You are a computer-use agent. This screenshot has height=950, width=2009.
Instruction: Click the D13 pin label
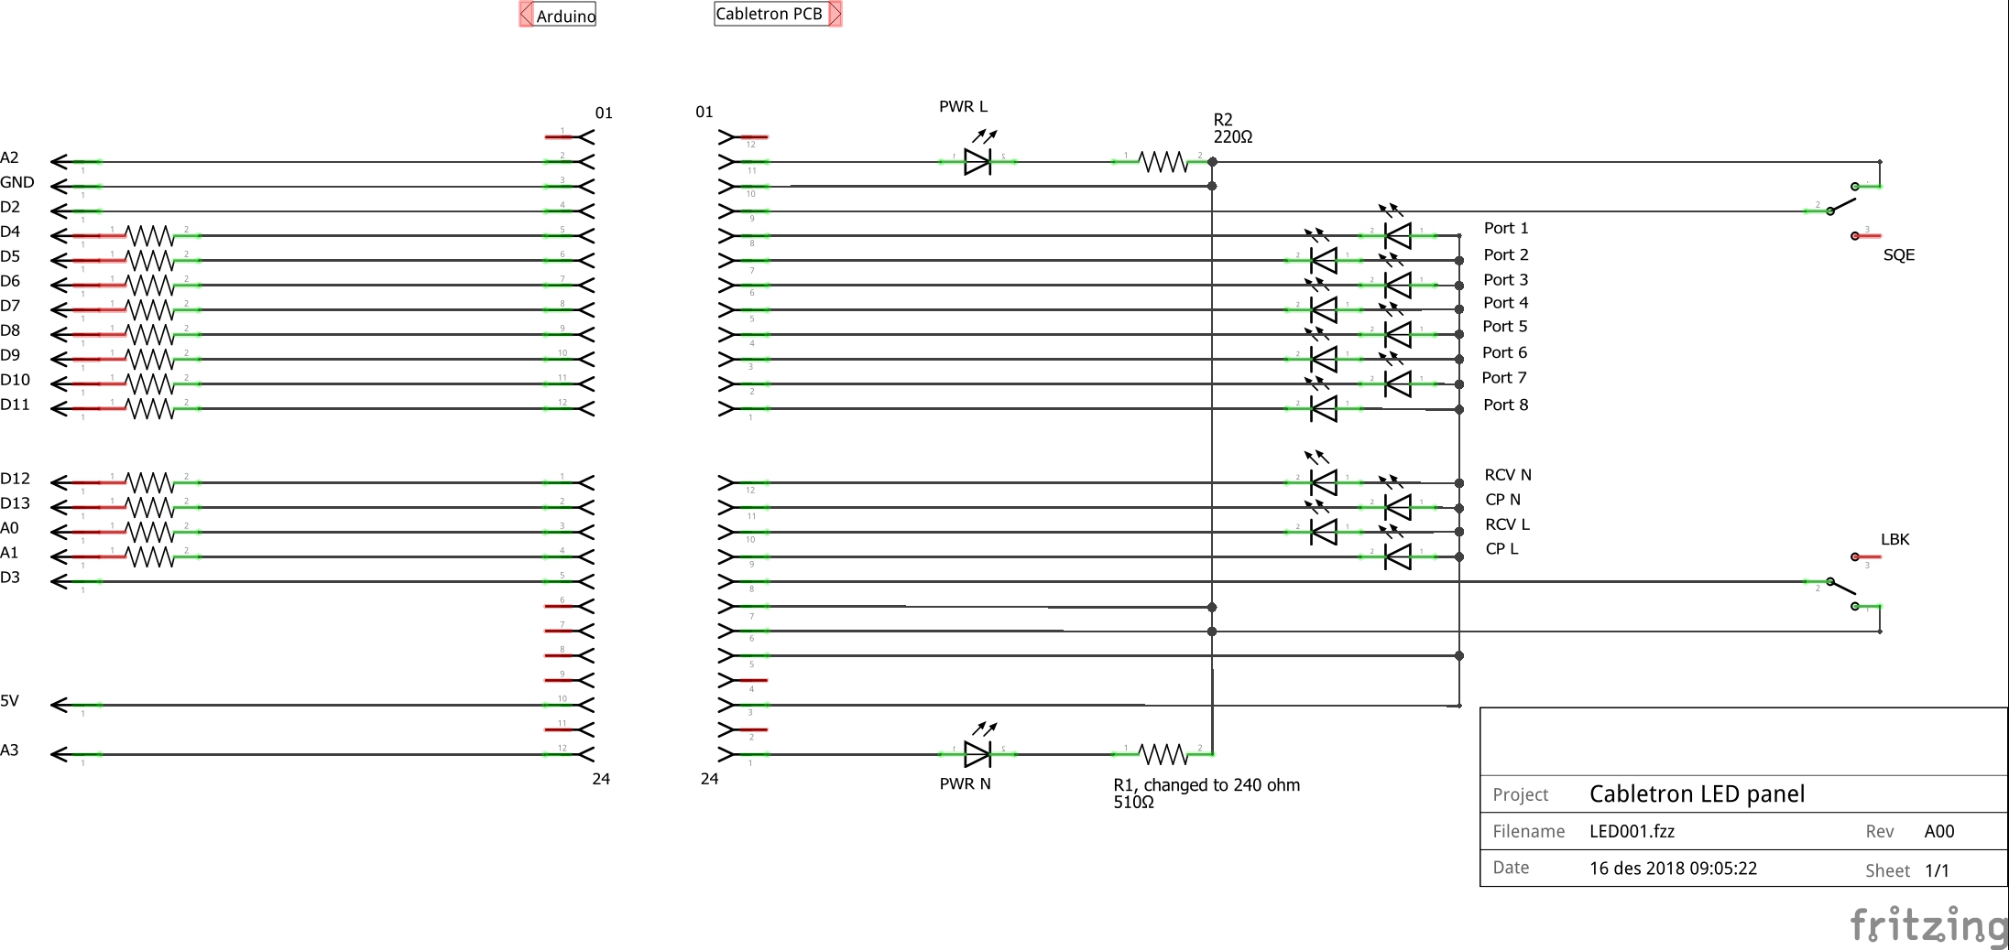(x=15, y=503)
